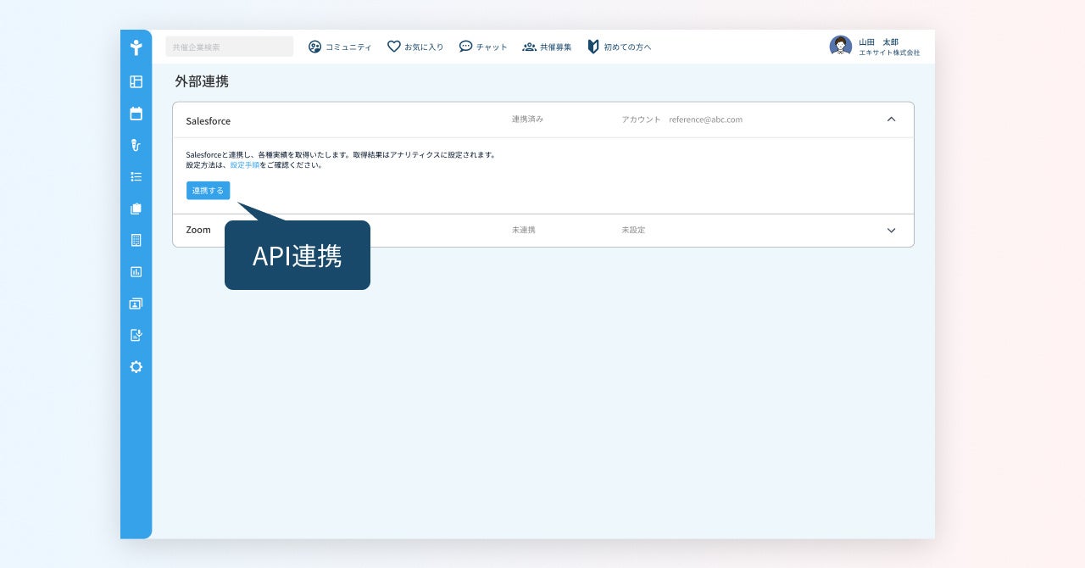Select the microphone icon in sidebar
Viewport: 1085px width, 568px height.
pos(136,145)
